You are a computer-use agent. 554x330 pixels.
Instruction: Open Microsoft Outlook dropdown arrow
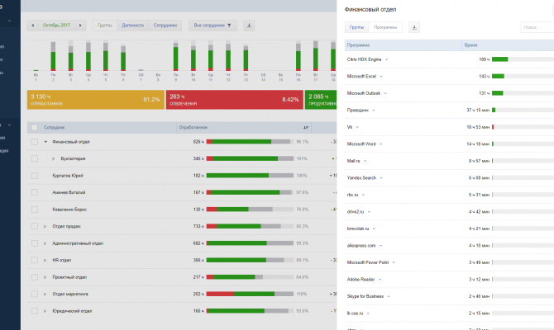385,93
